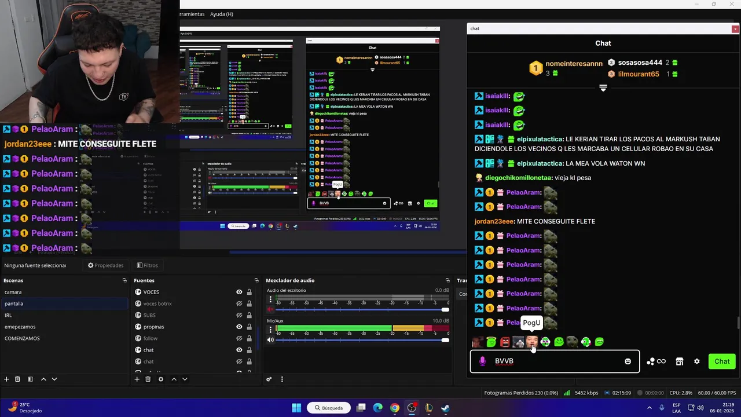741x417 pixels.
Task: Move source down in Fuentes toolbar
Action: point(185,379)
